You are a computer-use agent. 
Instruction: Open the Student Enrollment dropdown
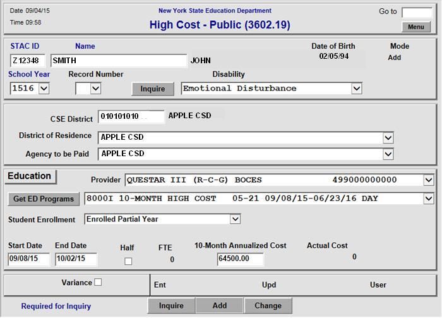coord(235,219)
